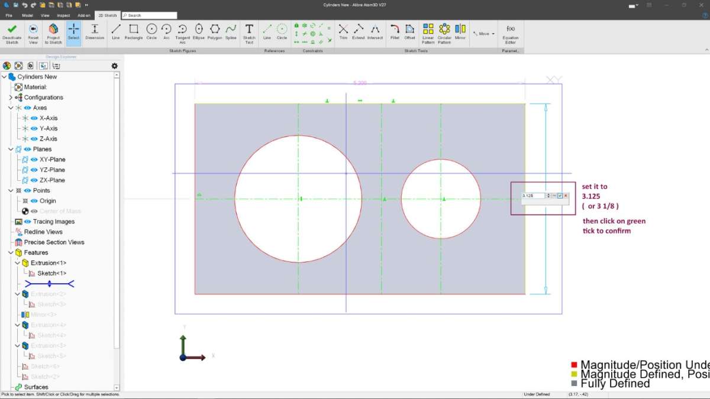Hide the ZX-Plane via eye icon
This screenshot has width=710, height=399.
click(34, 180)
